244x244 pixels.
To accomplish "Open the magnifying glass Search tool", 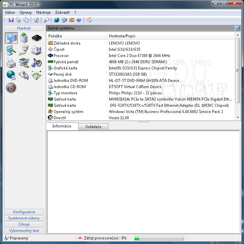I will (46, 20).
